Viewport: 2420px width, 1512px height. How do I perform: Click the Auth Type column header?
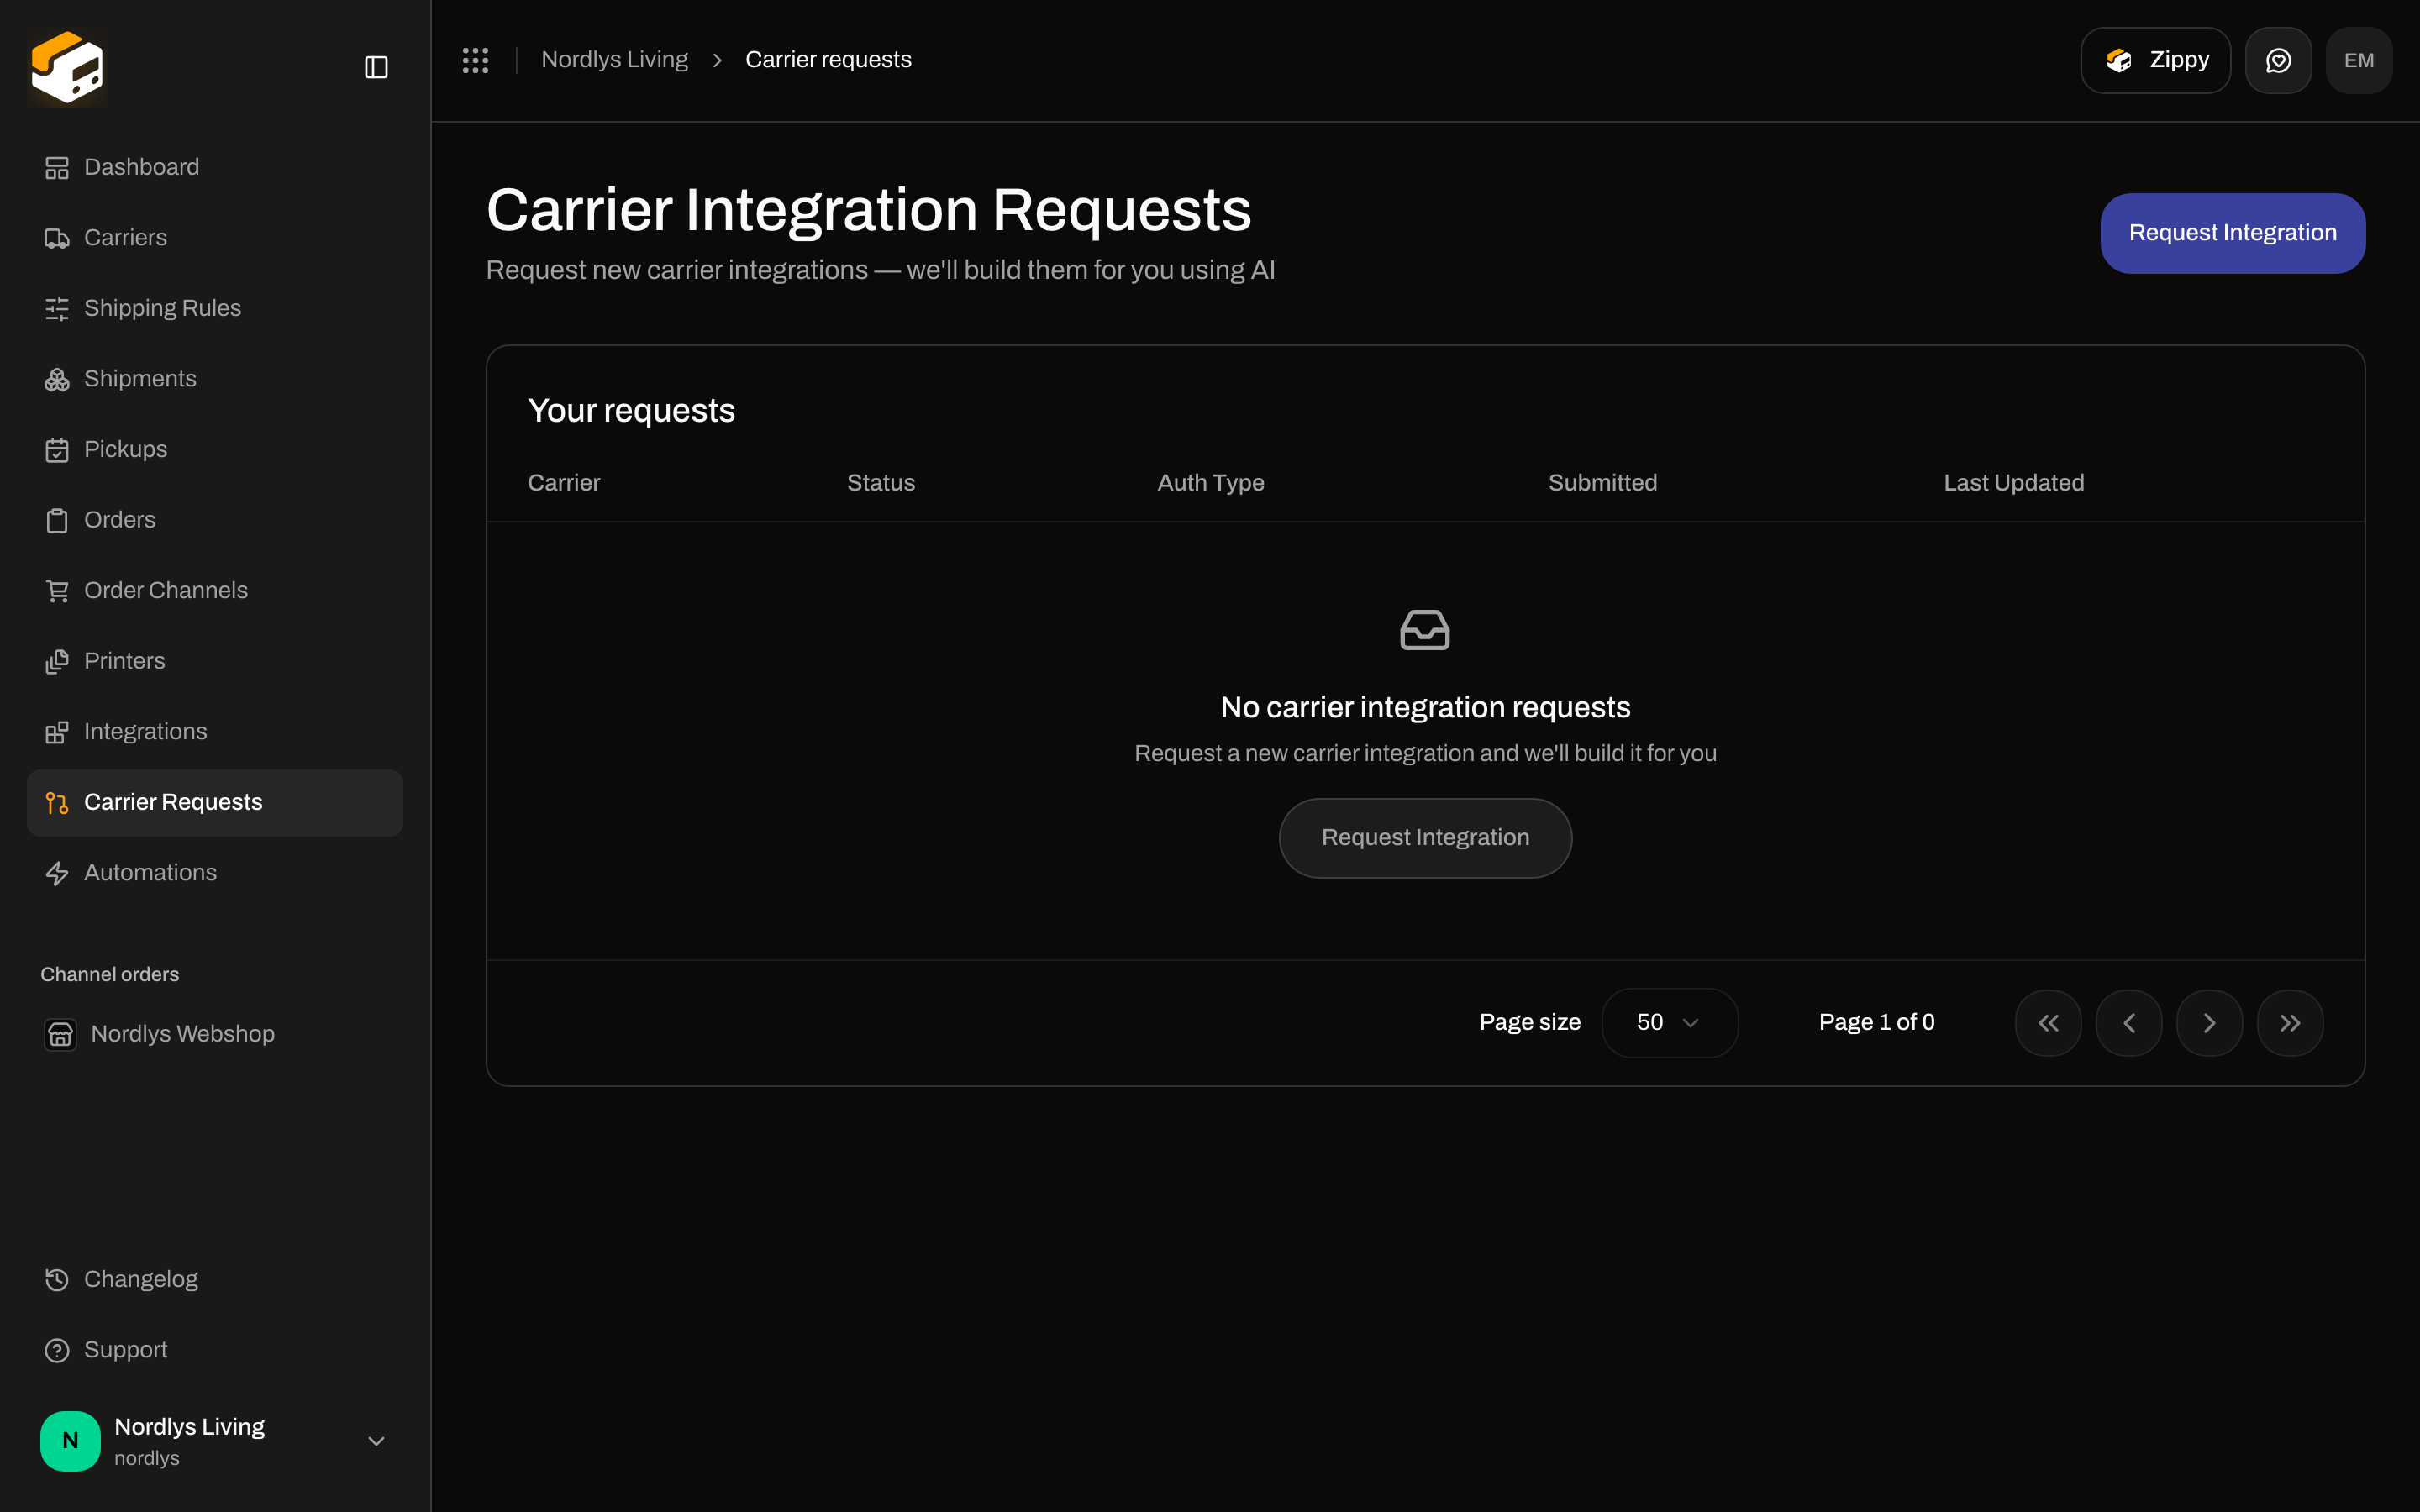[1210, 483]
